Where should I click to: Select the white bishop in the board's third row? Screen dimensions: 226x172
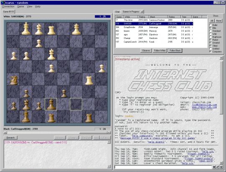point(51,54)
